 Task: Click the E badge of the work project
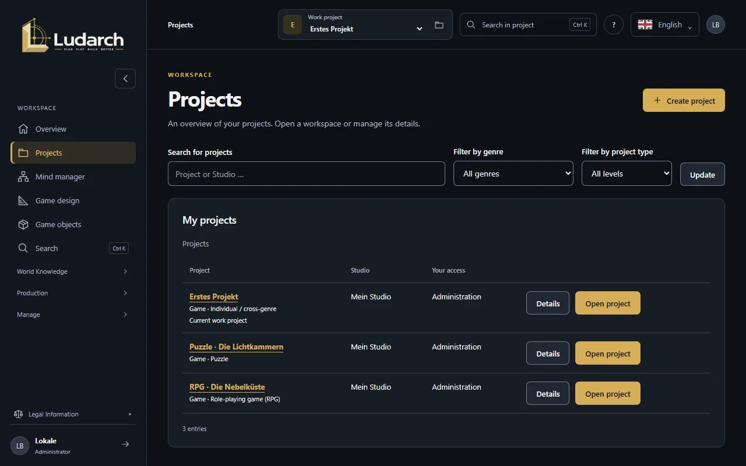(x=293, y=25)
